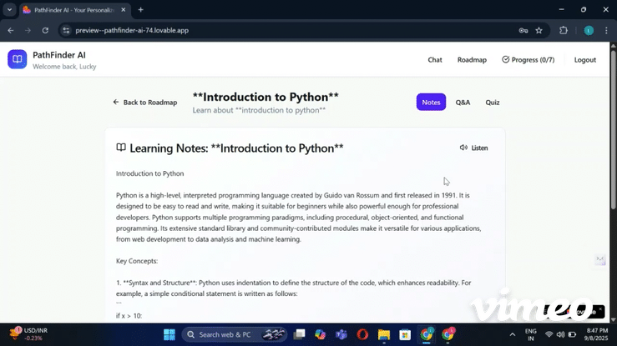Open the tab search dropdown

[x=9, y=10]
